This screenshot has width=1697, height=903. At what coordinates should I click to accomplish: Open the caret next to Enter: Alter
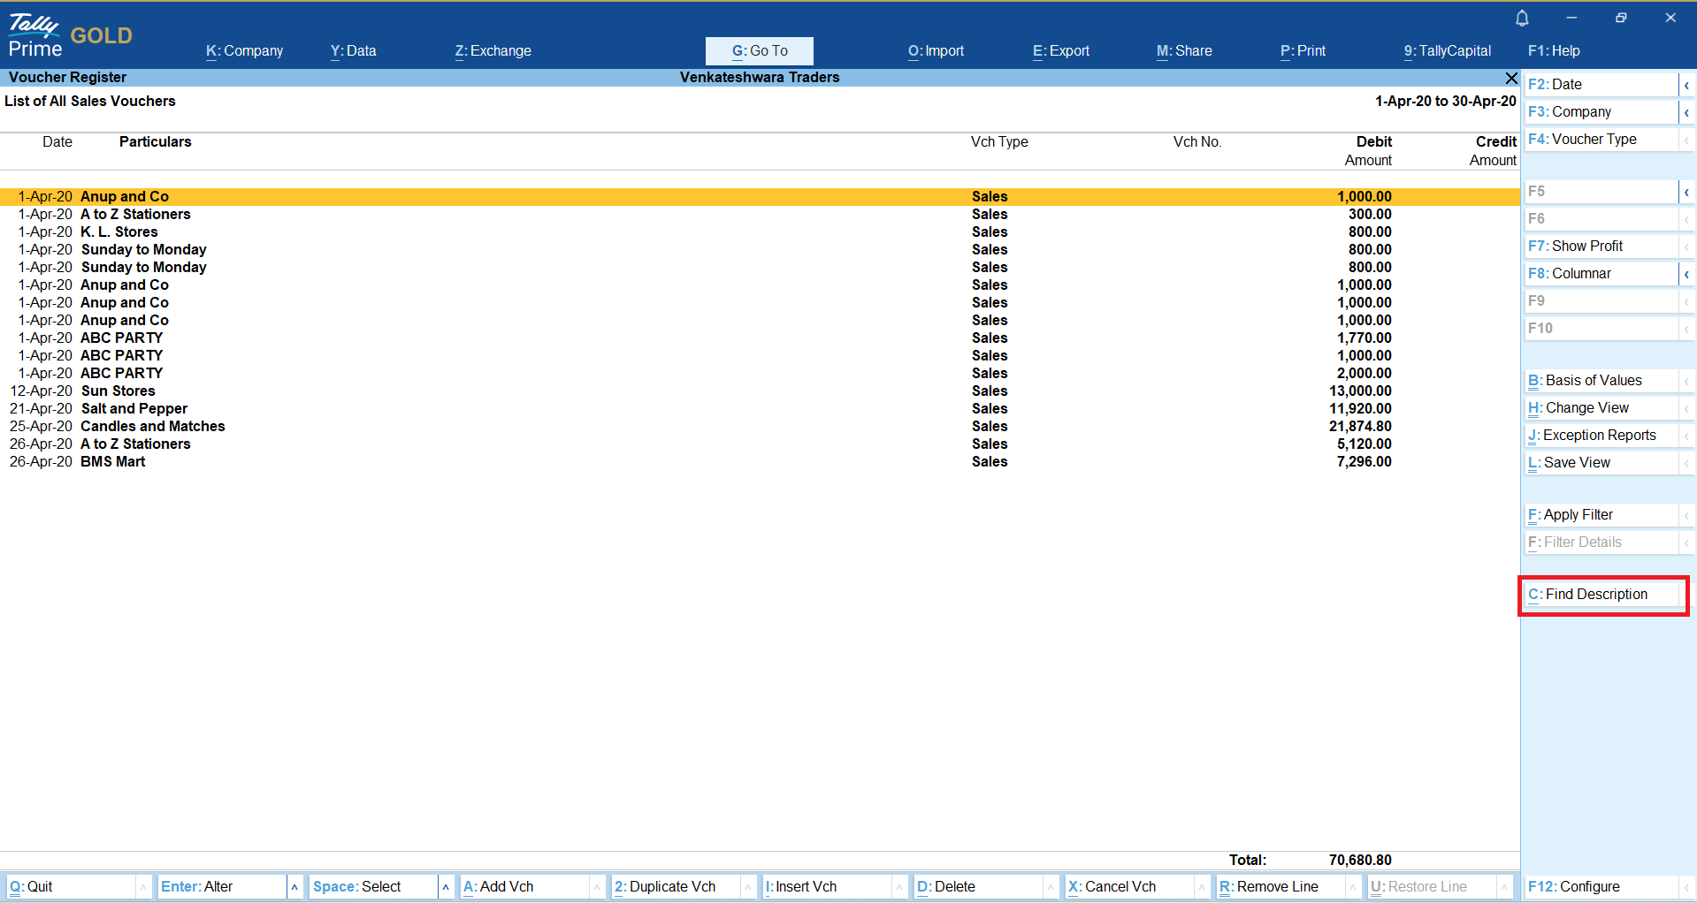(294, 887)
